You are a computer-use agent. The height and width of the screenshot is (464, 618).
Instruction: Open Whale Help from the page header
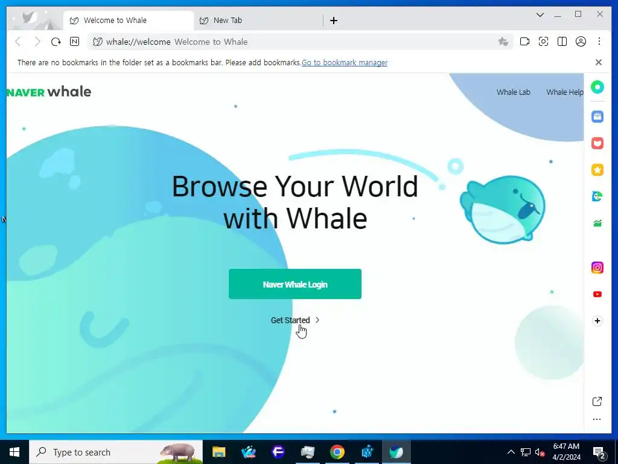(564, 92)
